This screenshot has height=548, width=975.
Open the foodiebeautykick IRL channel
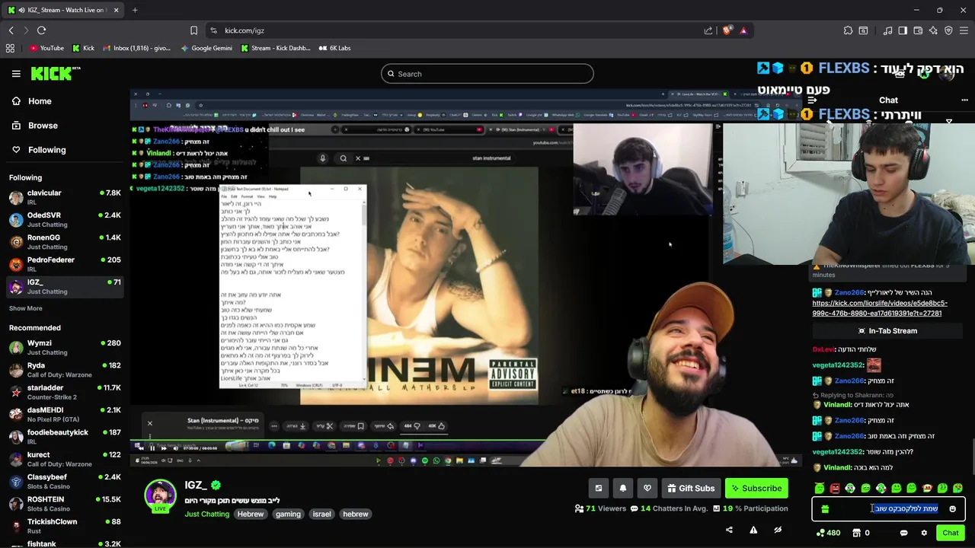click(x=65, y=436)
